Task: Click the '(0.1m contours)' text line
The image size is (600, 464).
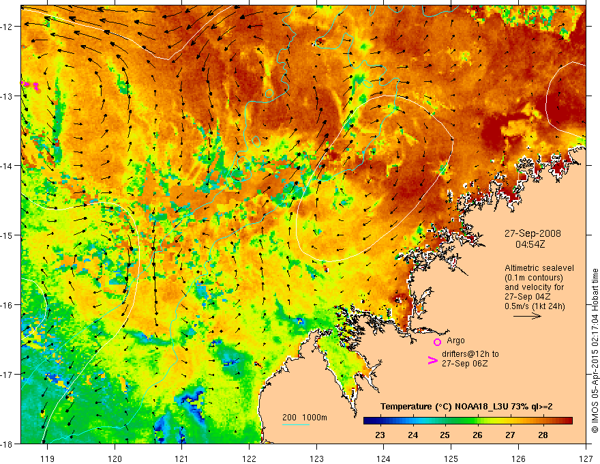Action: click(x=534, y=278)
